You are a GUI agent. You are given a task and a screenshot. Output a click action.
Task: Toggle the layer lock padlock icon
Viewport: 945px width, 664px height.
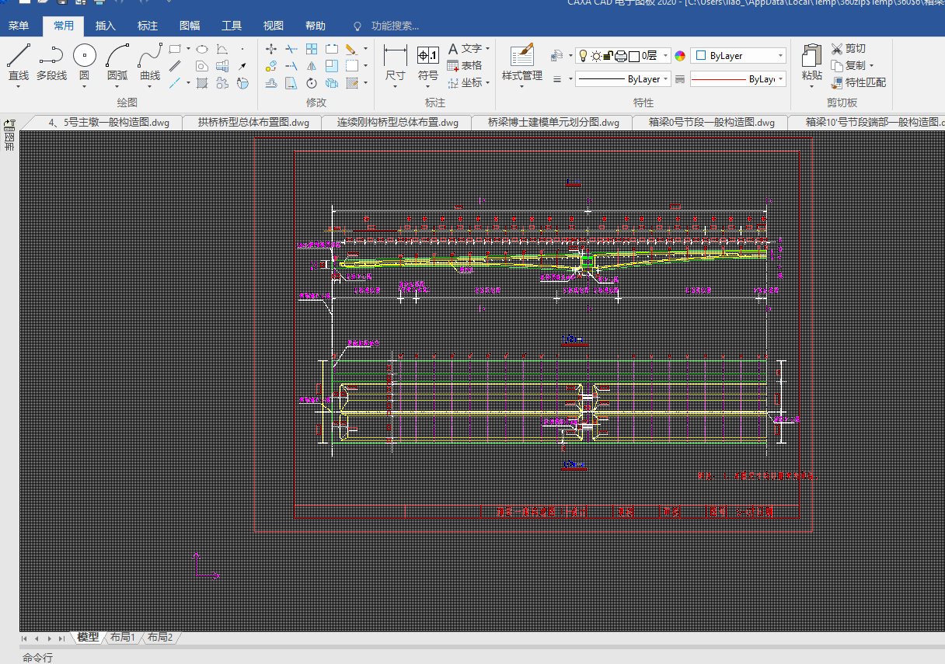click(608, 56)
